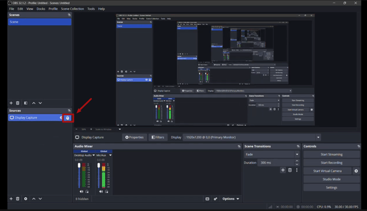
Task: Open Settings from Controls panel
Action: coord(331,187)
